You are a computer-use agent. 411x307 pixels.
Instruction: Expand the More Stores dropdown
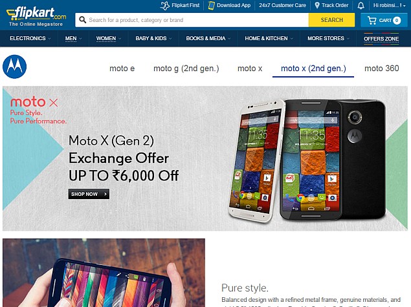328,39
